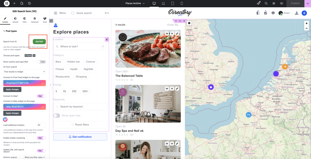Screen dimensions: 311x159
Task: Switch to the Advanced tab
Action: 35,20
